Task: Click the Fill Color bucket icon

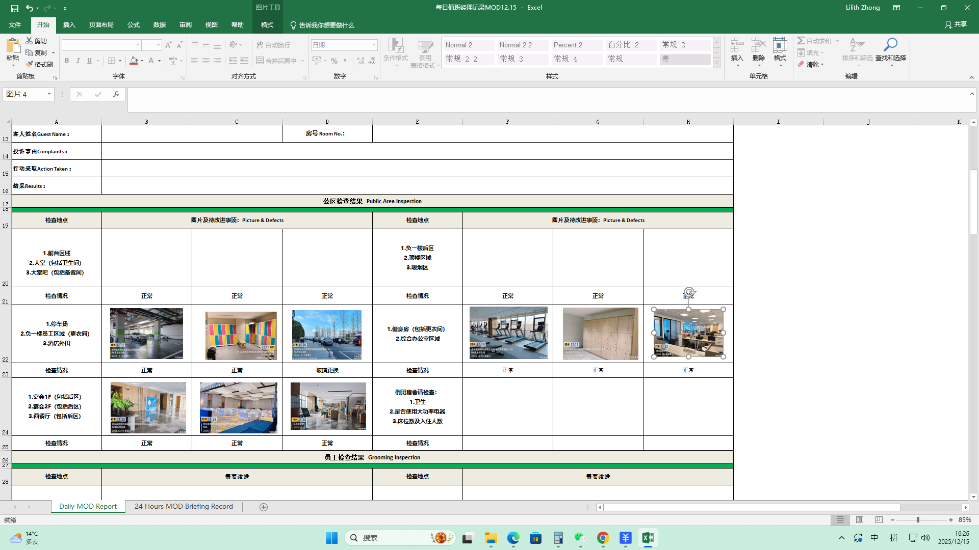Action: (134, 61)
